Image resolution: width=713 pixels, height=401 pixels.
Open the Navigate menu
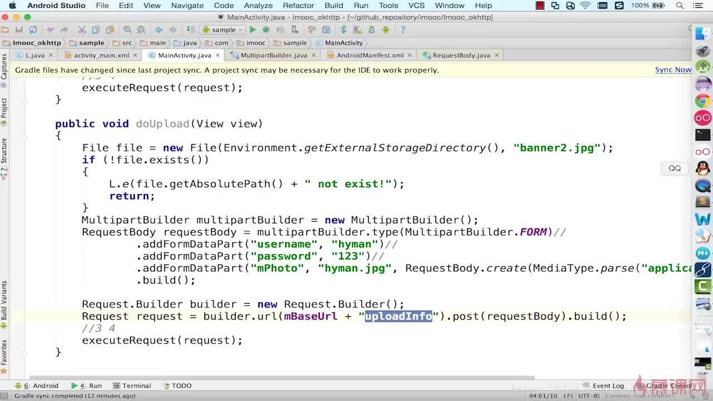(187, 6)
